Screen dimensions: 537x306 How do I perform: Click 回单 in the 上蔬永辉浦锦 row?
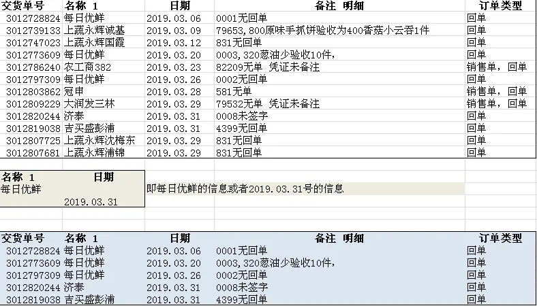pyautogui.click(x=476, y=153)
